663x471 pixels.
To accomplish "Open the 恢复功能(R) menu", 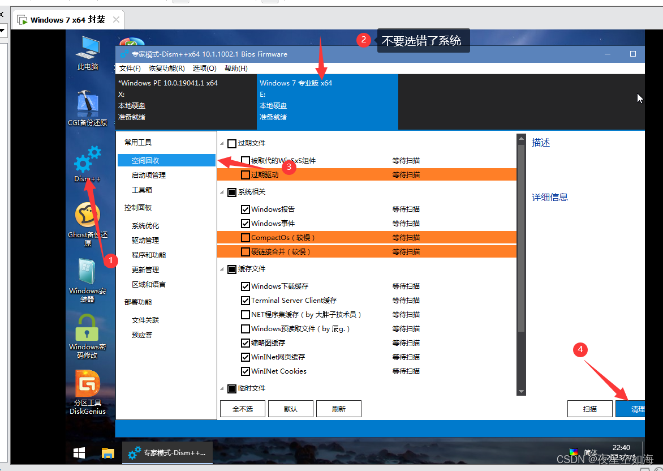I will (x=166, y=68).
